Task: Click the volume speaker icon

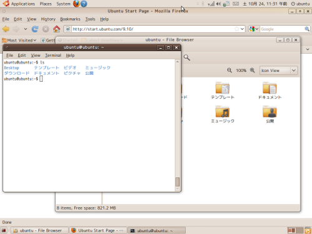Action: (218, 4)
